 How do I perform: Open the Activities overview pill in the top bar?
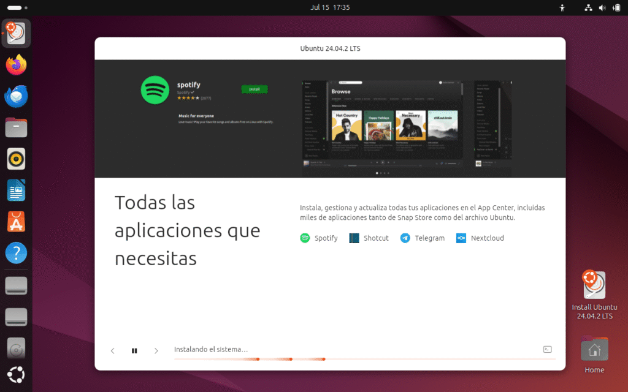coord(17,7)
